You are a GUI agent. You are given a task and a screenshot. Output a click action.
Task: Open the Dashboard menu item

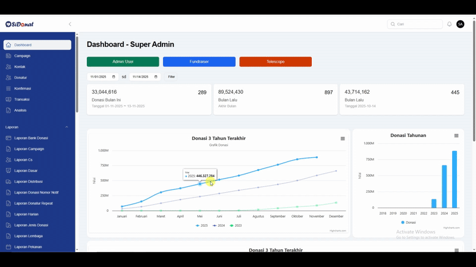[x=37, y=45]
